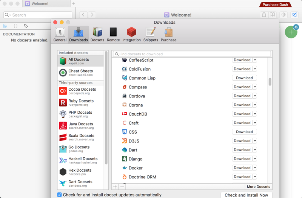Add a docset feed with plus button
The height and width of the screenshot is (198, 302).
pos(115,187)
